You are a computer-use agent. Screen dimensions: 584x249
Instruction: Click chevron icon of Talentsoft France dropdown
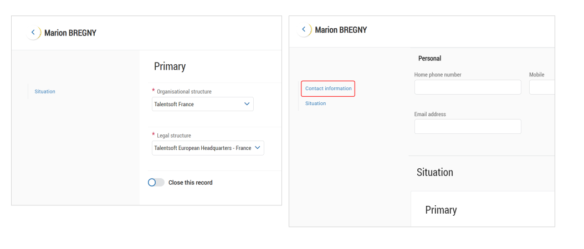point(247,104)
